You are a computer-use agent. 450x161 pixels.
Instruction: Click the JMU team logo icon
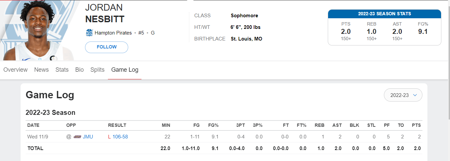pyautogui.click(x=77, y=136)
